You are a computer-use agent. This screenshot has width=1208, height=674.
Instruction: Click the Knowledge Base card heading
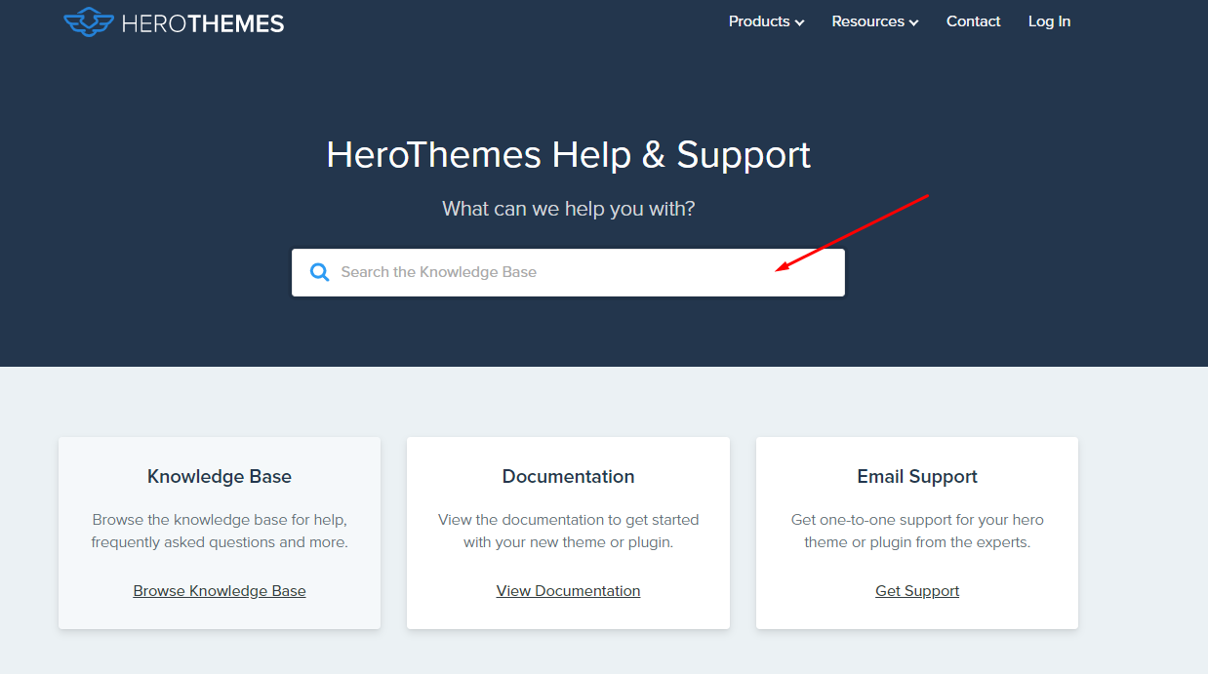(x=219, y=476)
